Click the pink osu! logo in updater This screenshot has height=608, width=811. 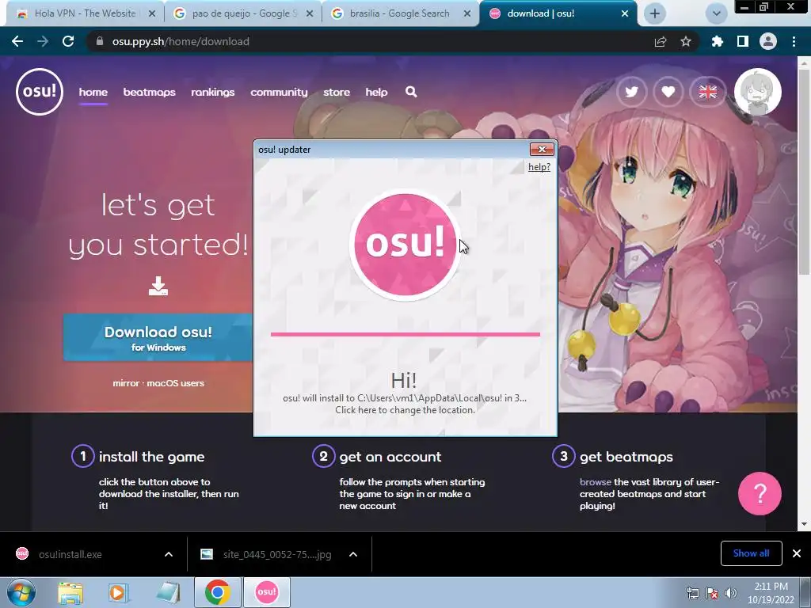405,244
